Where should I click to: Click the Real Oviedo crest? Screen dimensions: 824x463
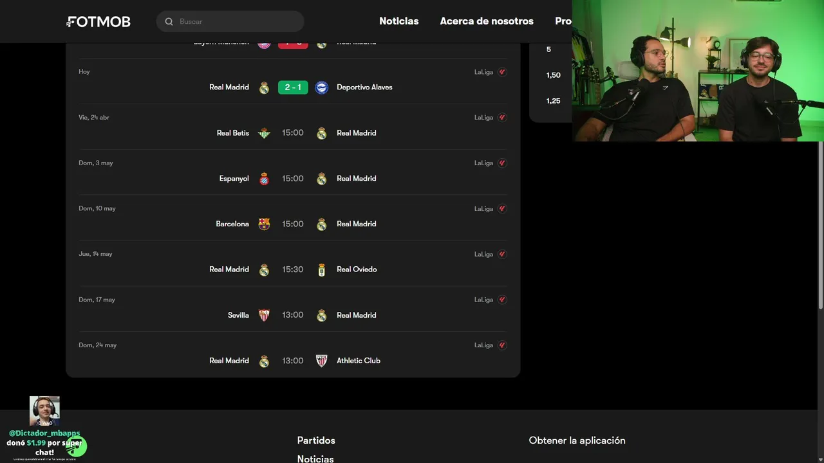tap(322, 269)
